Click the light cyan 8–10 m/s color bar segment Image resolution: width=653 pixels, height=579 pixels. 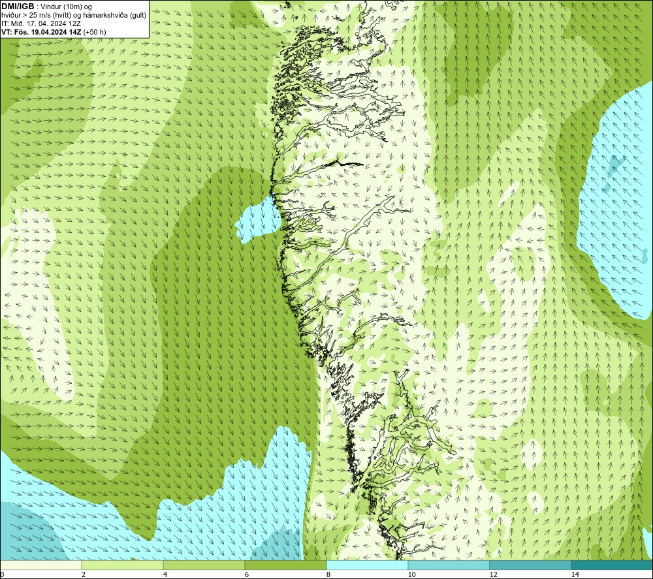367,565
